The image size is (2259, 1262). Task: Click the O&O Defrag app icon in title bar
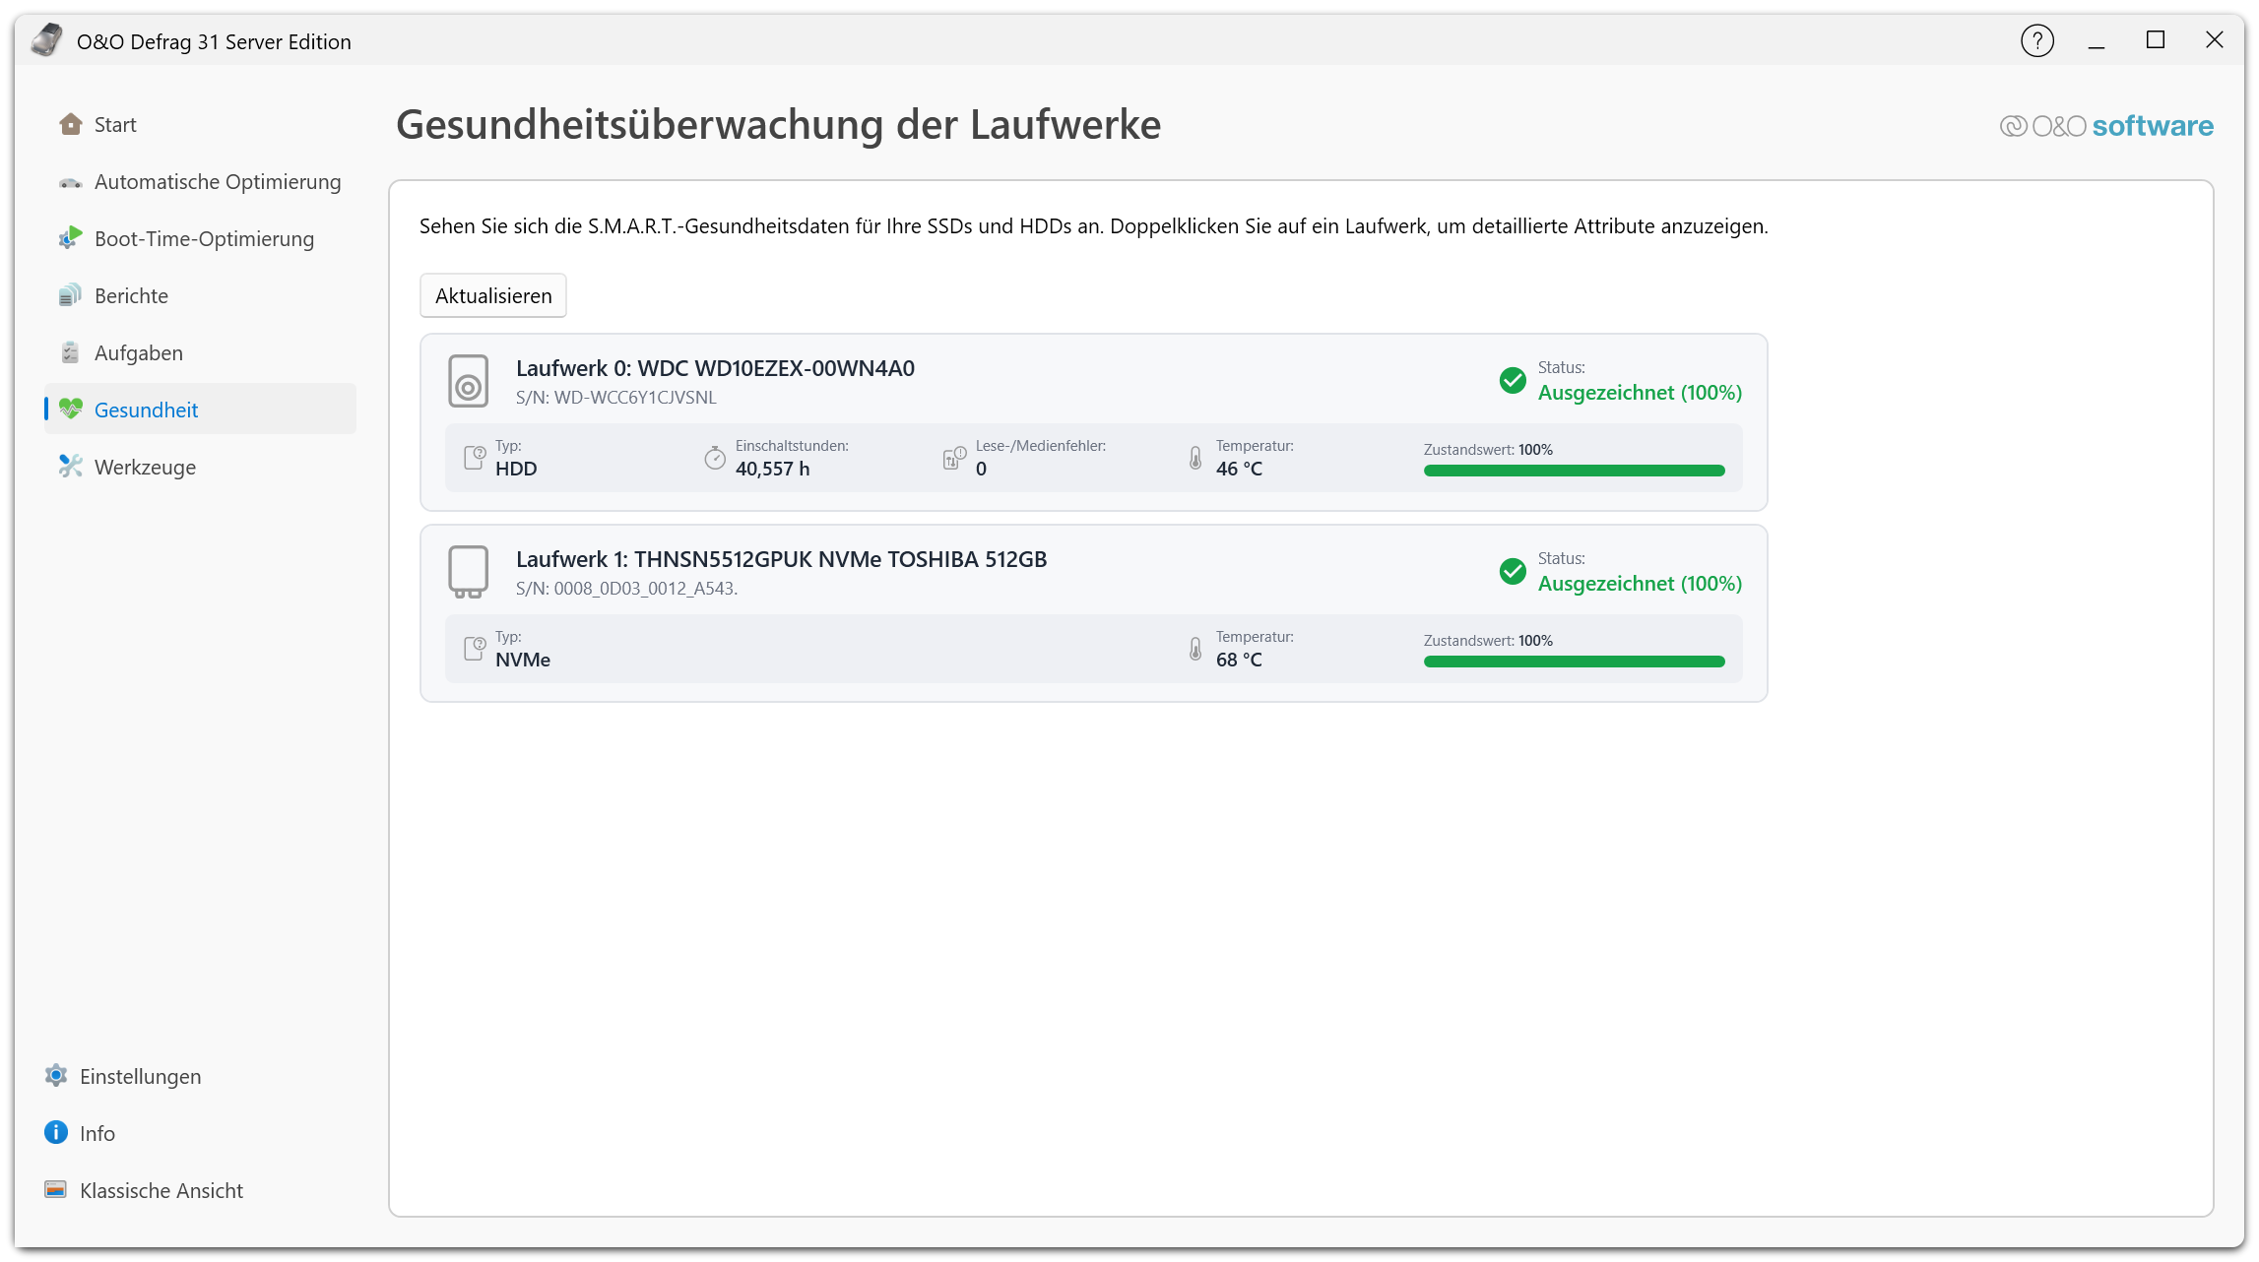coord(46,40)
